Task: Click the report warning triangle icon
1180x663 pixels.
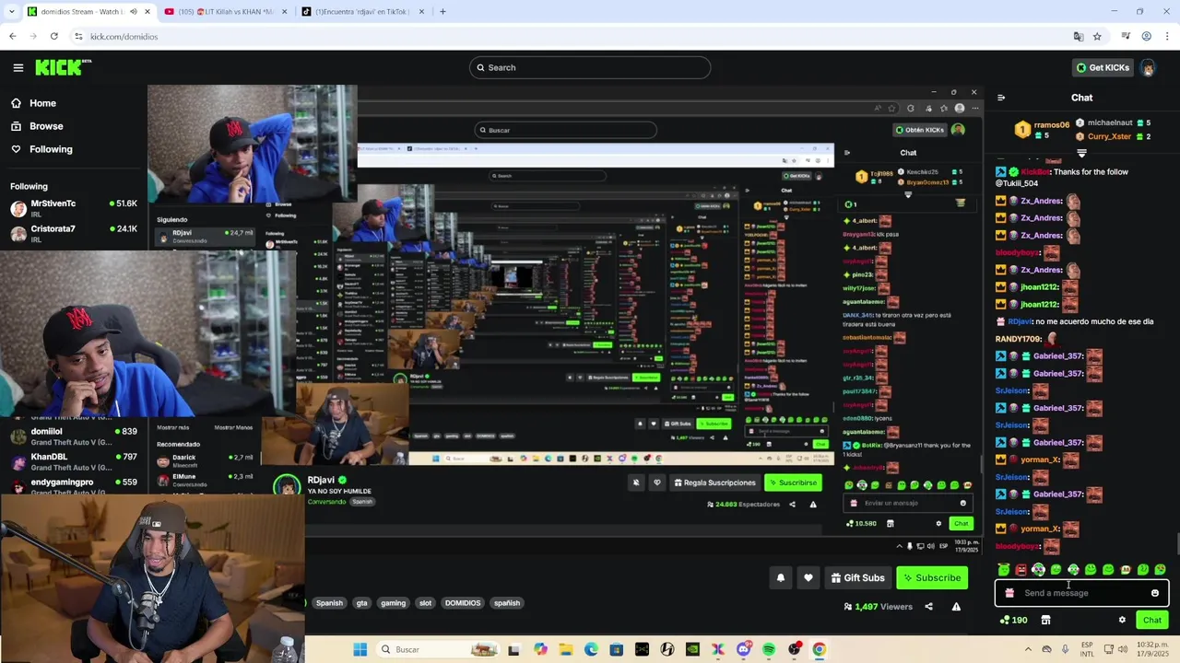Action: coord(956,607)
